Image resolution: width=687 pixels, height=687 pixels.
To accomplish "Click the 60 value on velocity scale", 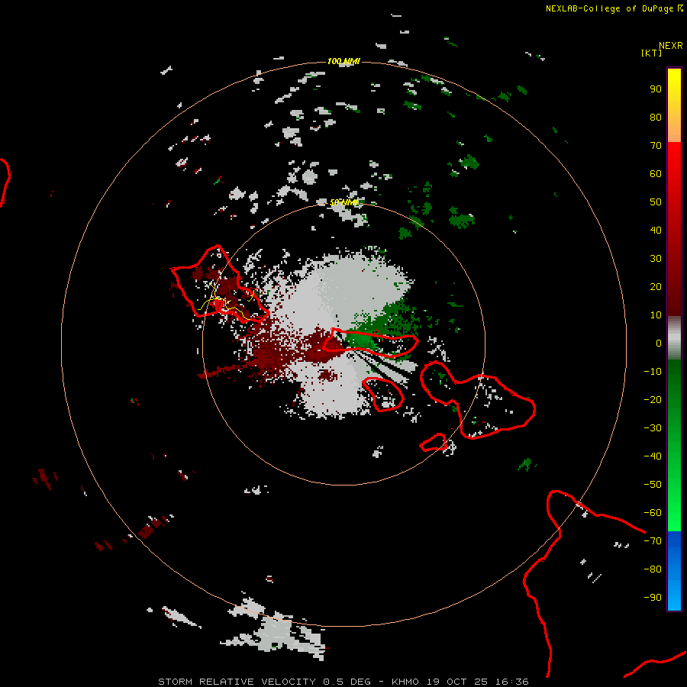I will [x=656, y=173].
